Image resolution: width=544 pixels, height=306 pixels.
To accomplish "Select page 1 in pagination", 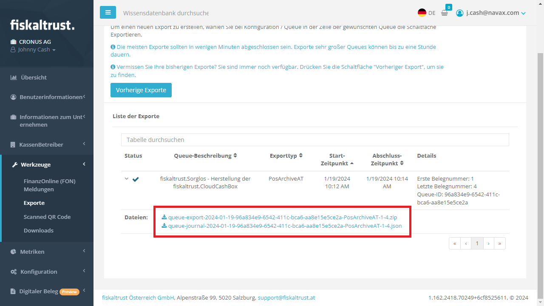I will [477, 243].
